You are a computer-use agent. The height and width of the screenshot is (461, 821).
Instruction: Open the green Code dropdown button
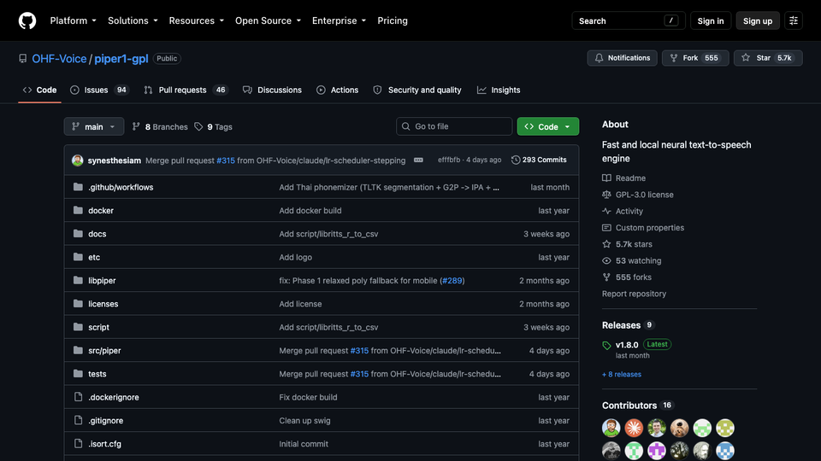(x=547, y=126)
